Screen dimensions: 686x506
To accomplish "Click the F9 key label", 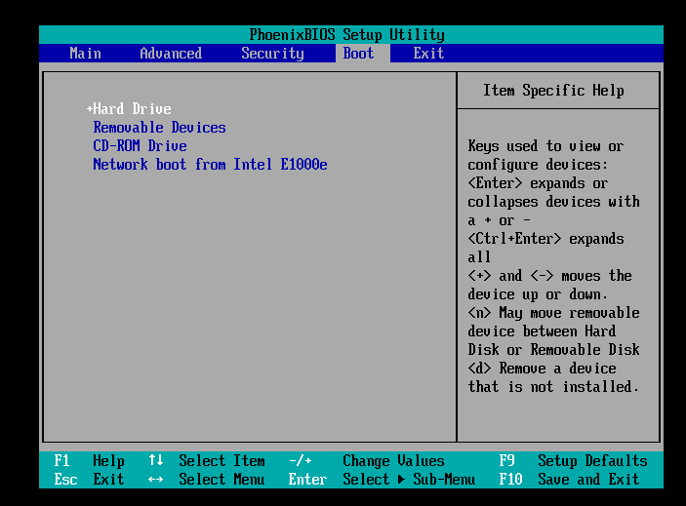I will click(x=507, y=460).
